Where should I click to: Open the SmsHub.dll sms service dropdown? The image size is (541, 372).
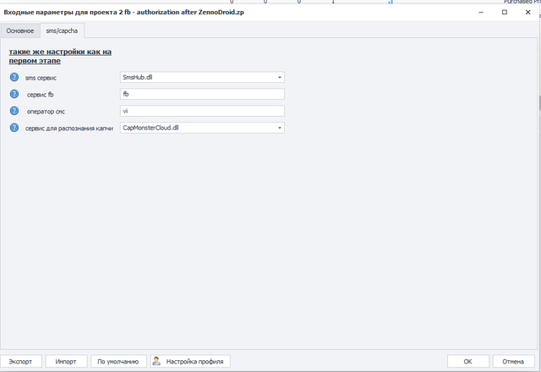pyautogui.click(x=280, y=77)
